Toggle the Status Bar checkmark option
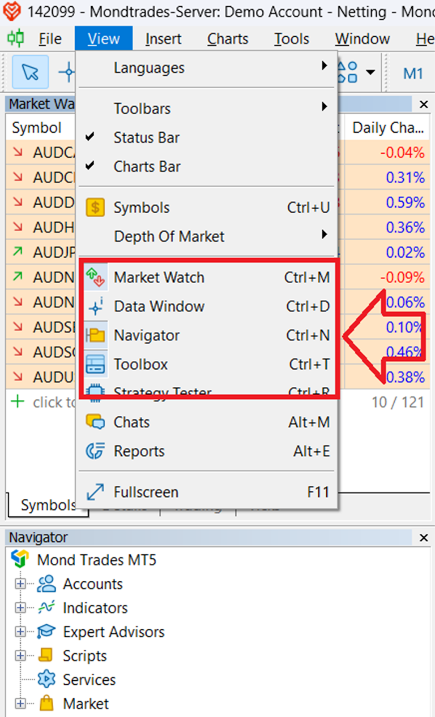 pos(146,138)
